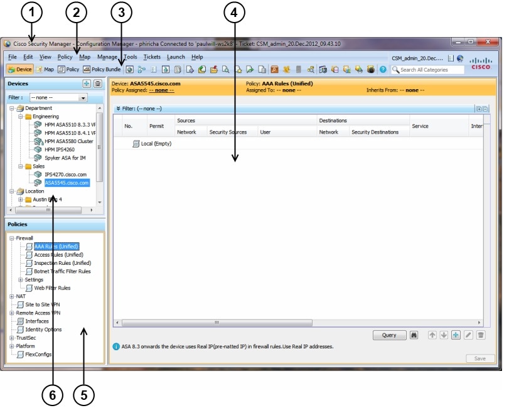The height and width of the screenshot is (408, 514).
Task: Edit rule with pencil icon
Action: (x=468, y=335)
